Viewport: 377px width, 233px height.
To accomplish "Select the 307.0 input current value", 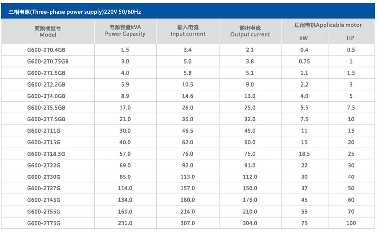I will 188,223.
